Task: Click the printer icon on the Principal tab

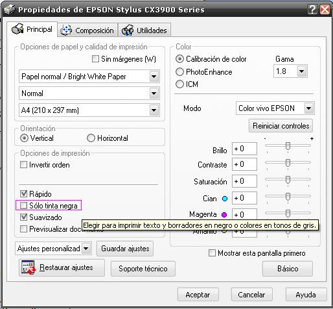Action: 17,29
